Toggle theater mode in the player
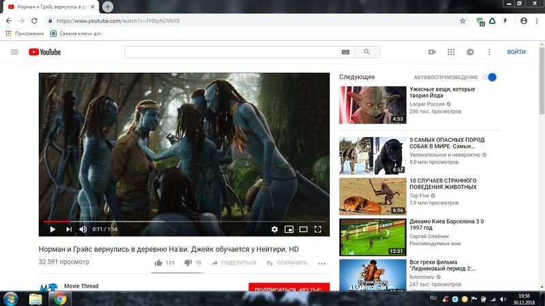Viewport: 545px width, 306px height. coord(303,229)
